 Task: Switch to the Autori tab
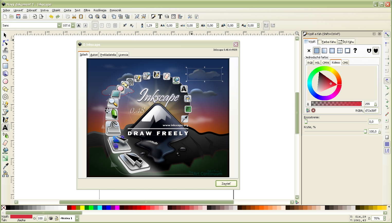click(x=94, y=55)
